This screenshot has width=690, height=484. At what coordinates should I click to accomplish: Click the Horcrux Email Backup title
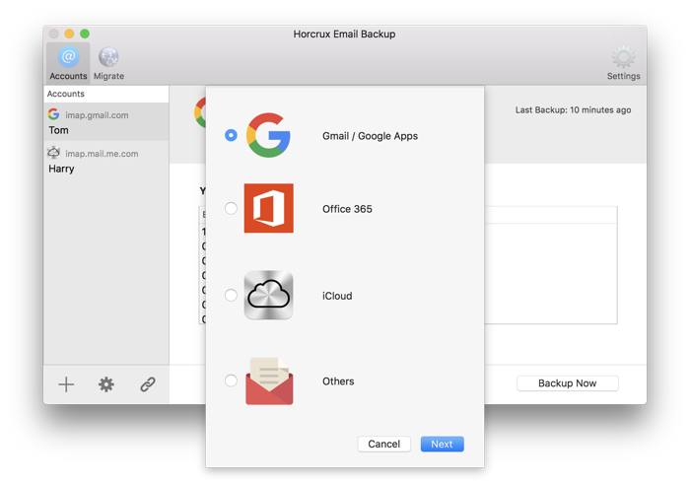pyautogui.click(x=344, y=35)
